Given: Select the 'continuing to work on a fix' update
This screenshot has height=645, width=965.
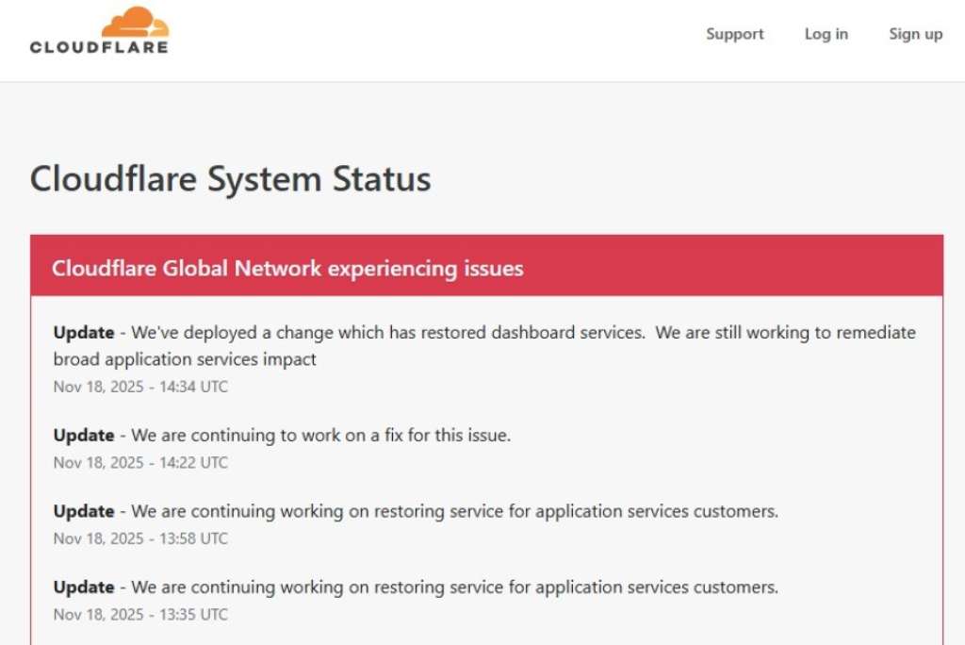Looking at the screenshot, I should 320,436.
